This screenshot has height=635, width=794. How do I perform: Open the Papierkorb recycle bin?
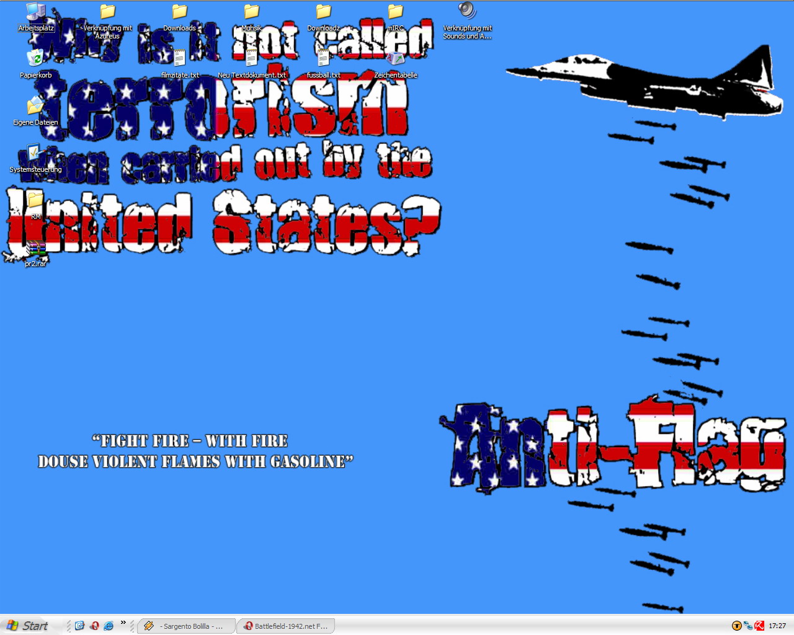point(36,64)
